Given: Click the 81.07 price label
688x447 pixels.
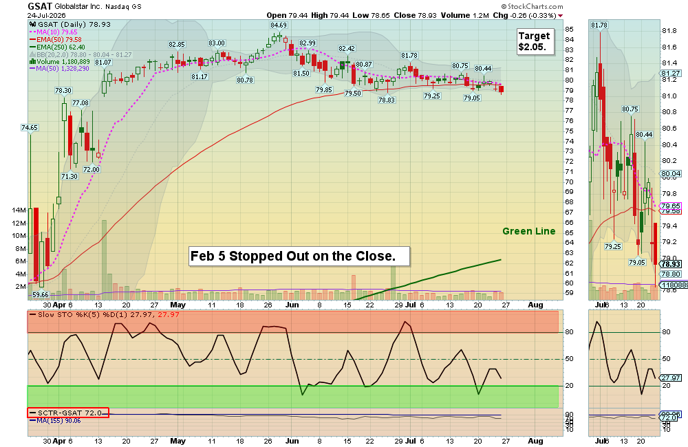Looking at the screenshot, I should [103, 63].
